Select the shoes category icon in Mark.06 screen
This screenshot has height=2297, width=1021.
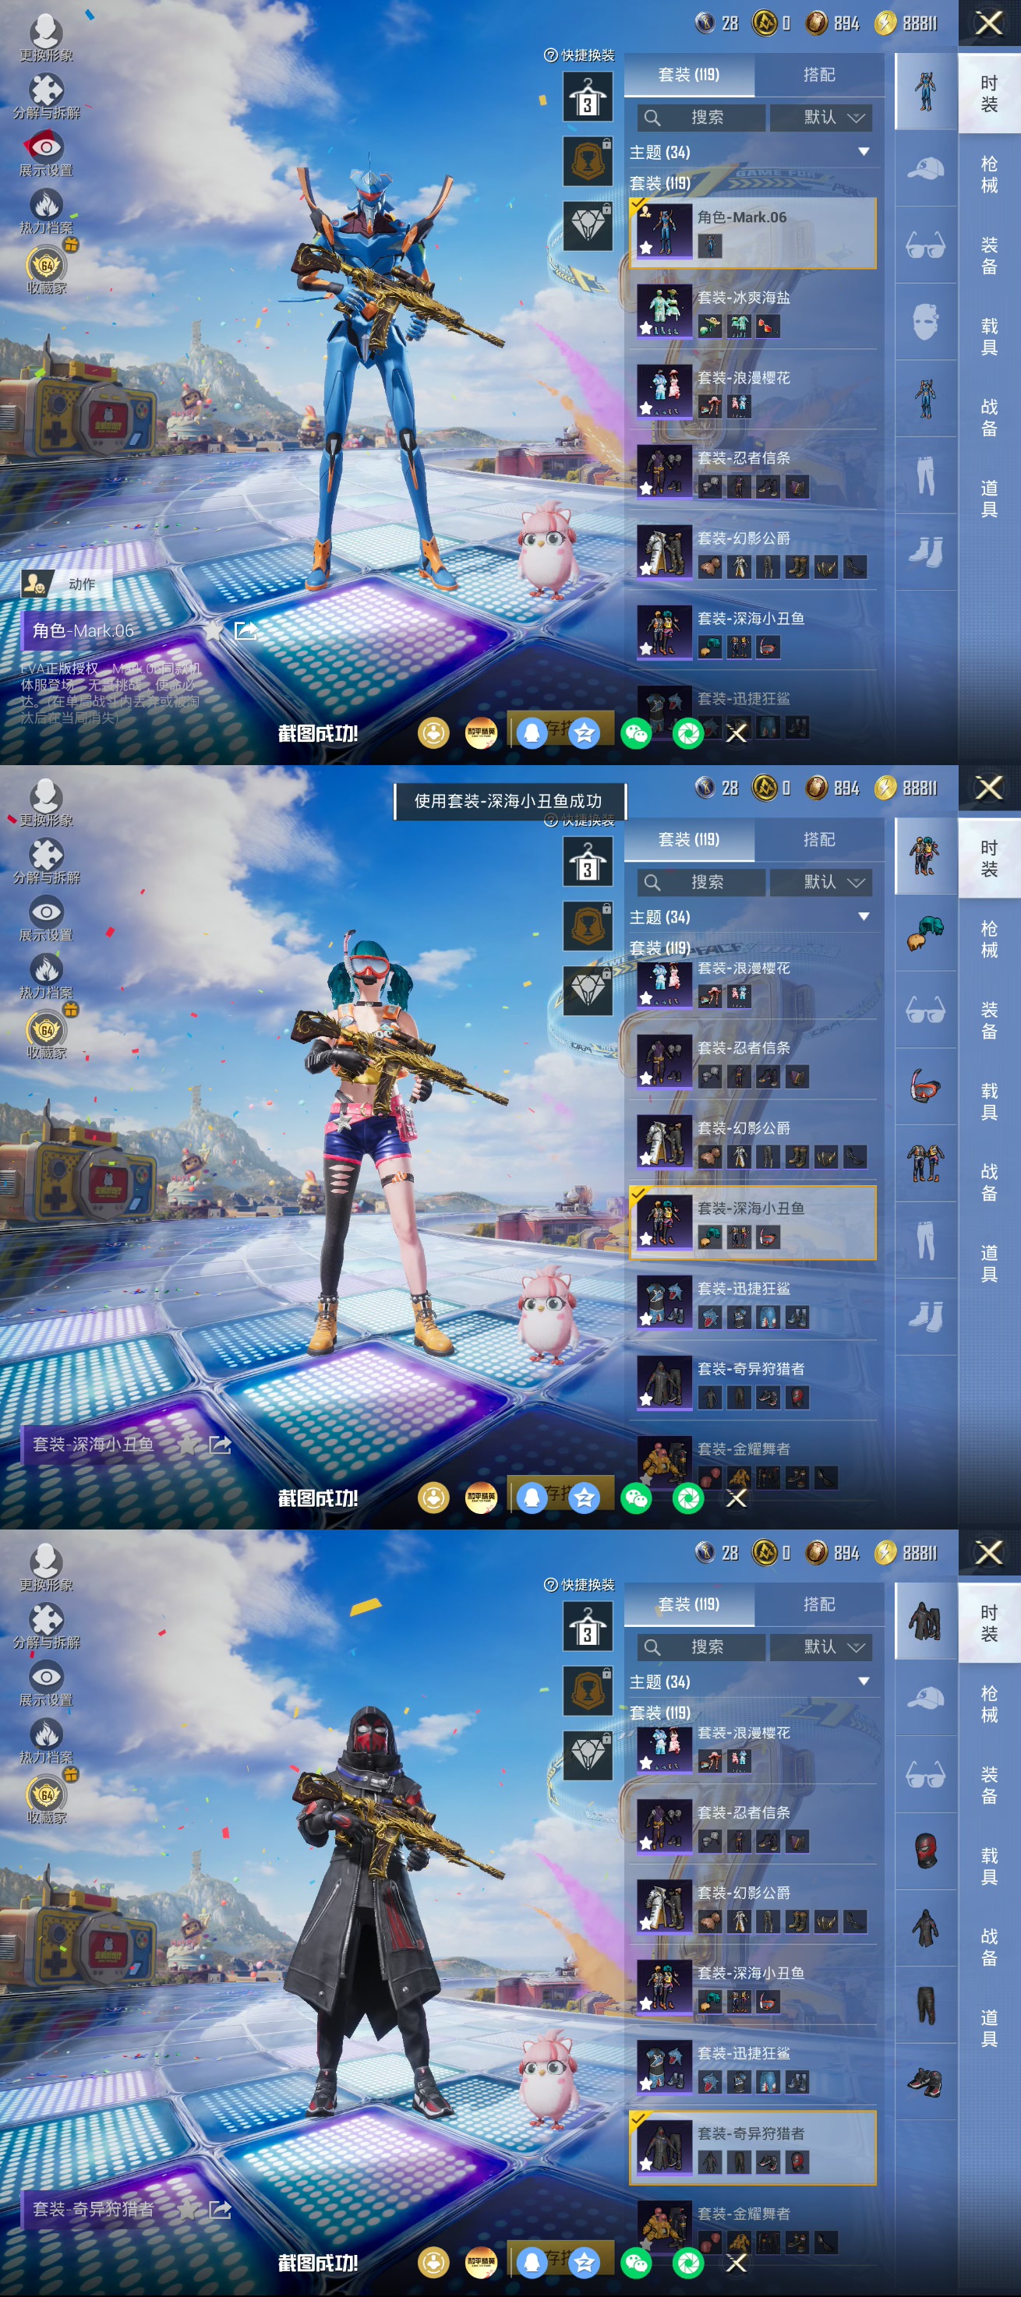[926, 552]
